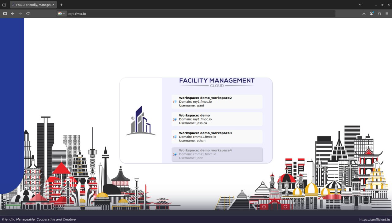Open the account profile icon
Image resolution: width=392 pixels, height=223 pixels.
pos(371,13)
